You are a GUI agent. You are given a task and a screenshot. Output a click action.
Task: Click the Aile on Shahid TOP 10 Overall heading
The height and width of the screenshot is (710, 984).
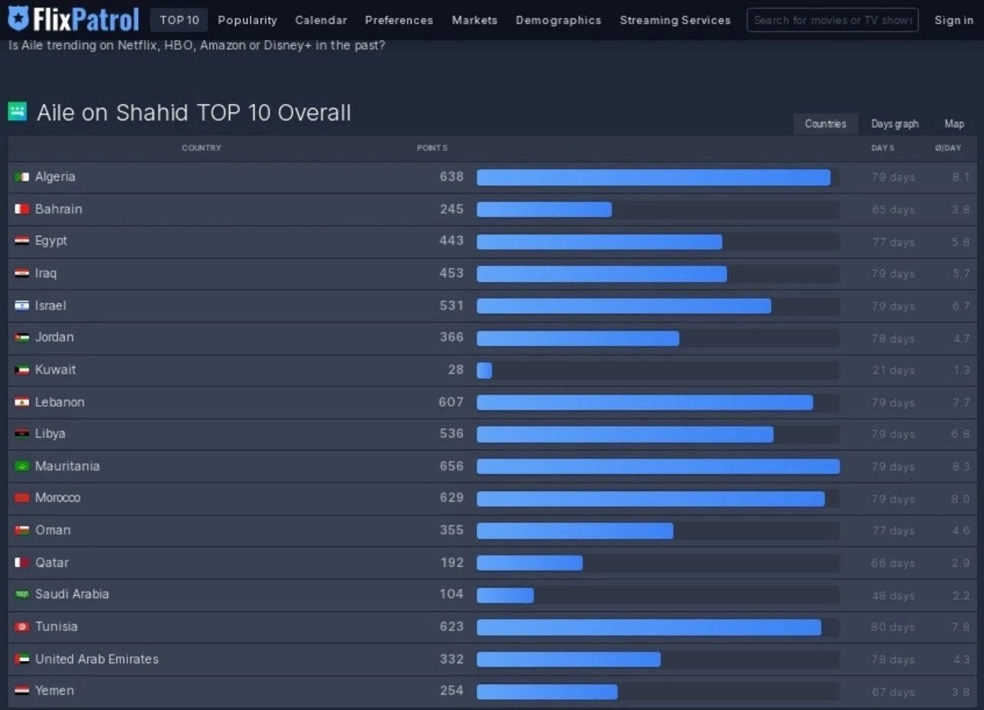tap(194, 113)
